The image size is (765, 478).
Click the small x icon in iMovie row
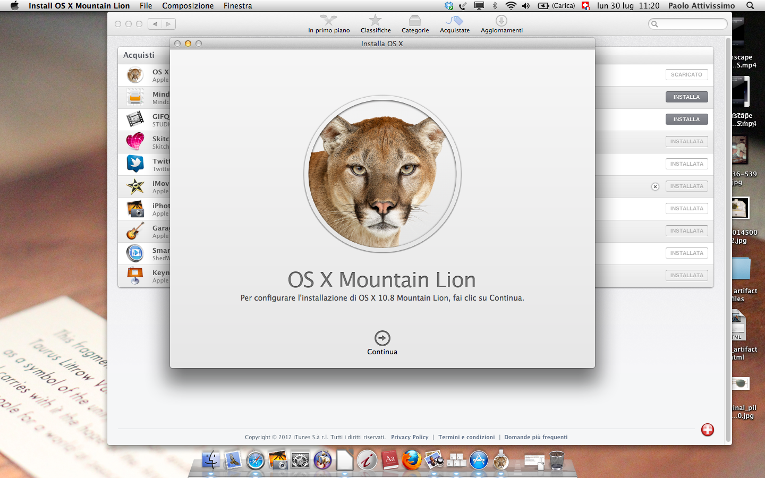tap(655, 186)
